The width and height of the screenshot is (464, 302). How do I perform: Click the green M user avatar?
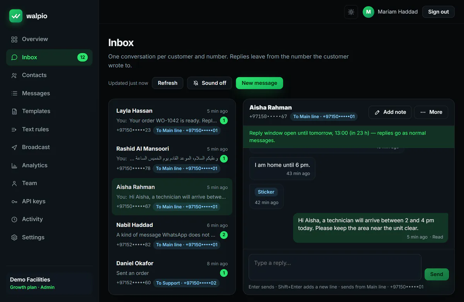coord(368,12)
